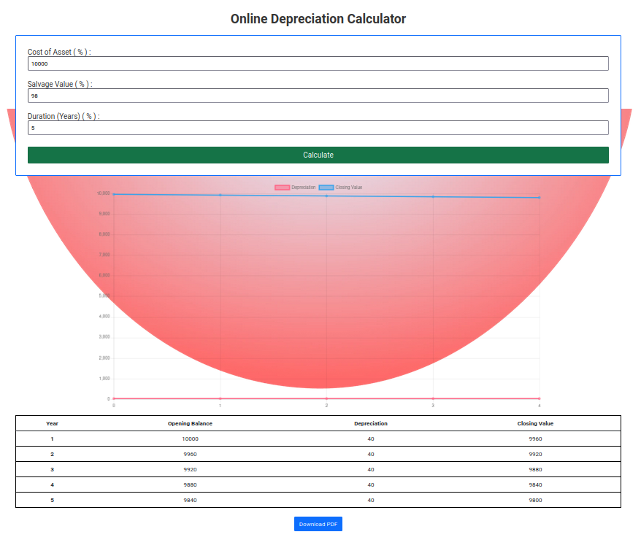Image resolution: width=641 pixels, height=548 pixels.
Task: Click the blue data point at x-axis 4
Action: point(540,198)
